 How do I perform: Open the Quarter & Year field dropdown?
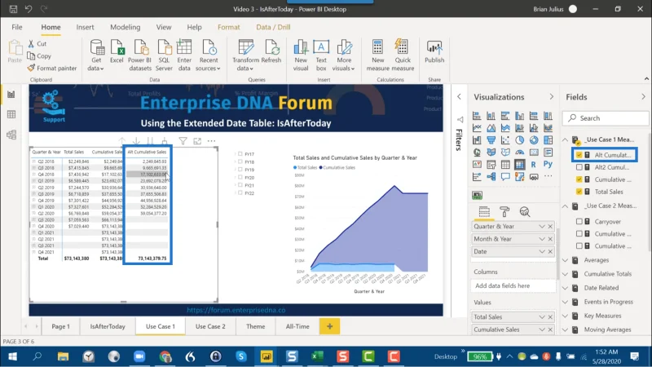click(542, 227)
